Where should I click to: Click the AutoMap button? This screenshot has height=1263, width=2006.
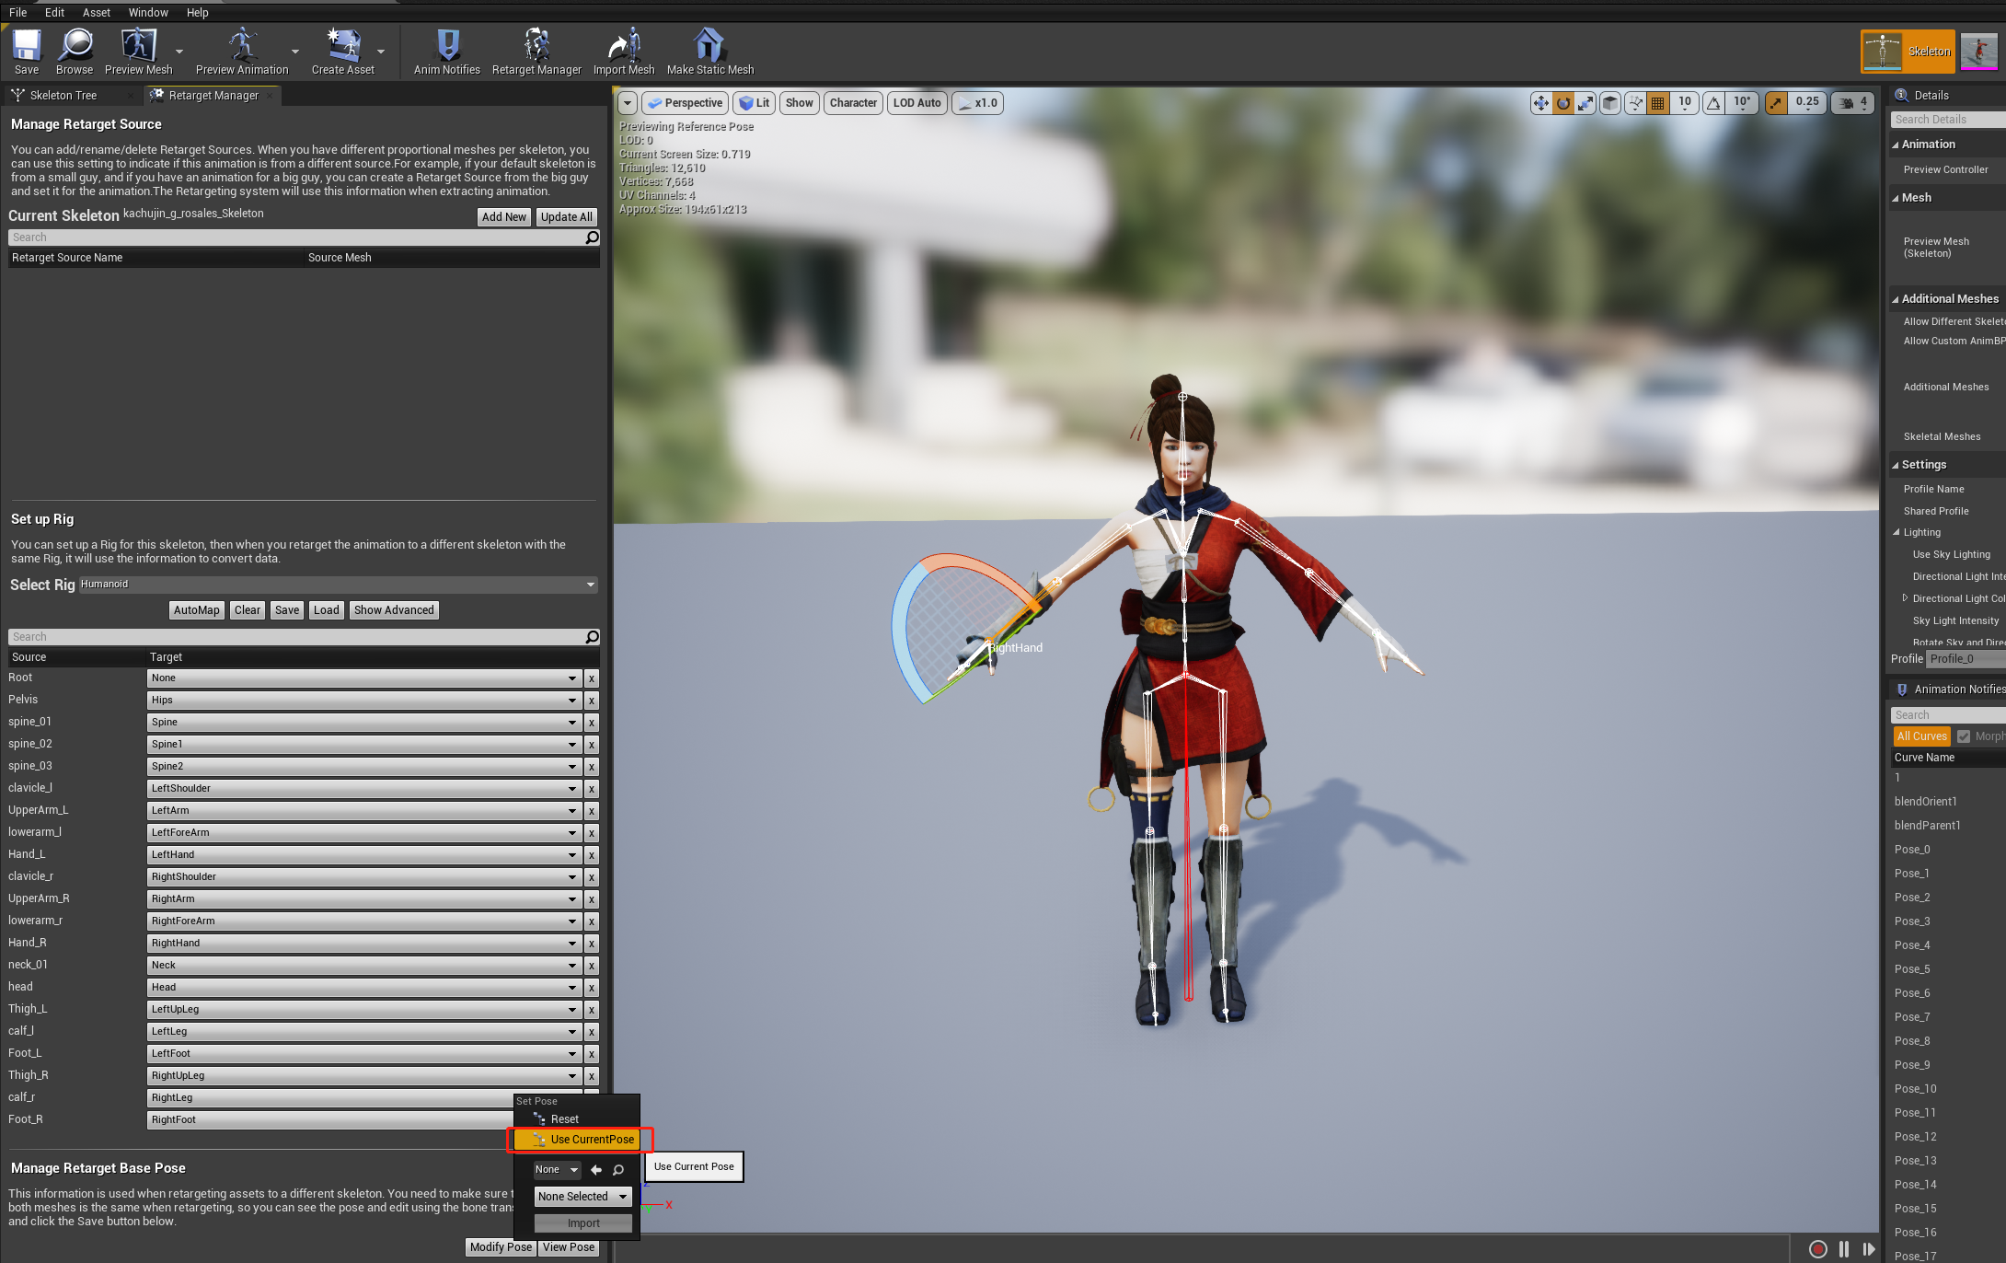point(196,610)
